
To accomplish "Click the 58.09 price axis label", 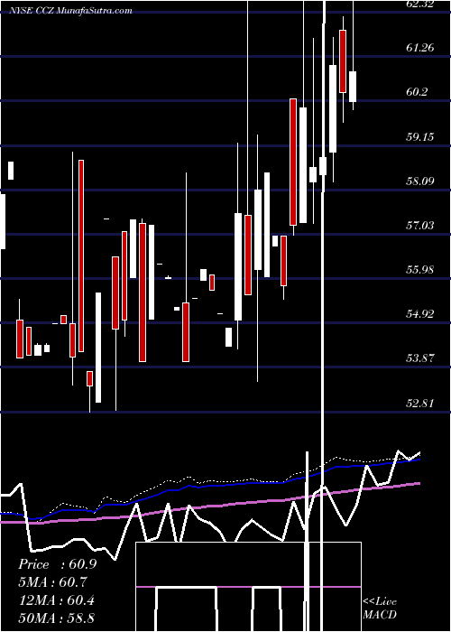I will click(x=420, y=181).
